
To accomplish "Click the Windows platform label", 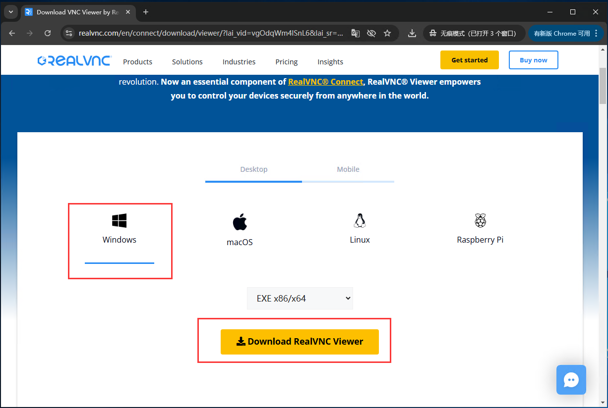I will pyautogui.click(x=120, y=240).
